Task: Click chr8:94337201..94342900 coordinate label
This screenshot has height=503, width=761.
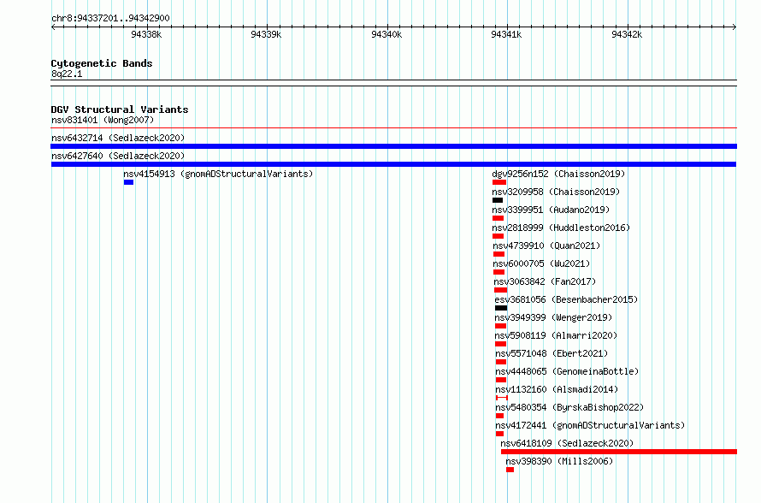Action: (110, 18)
